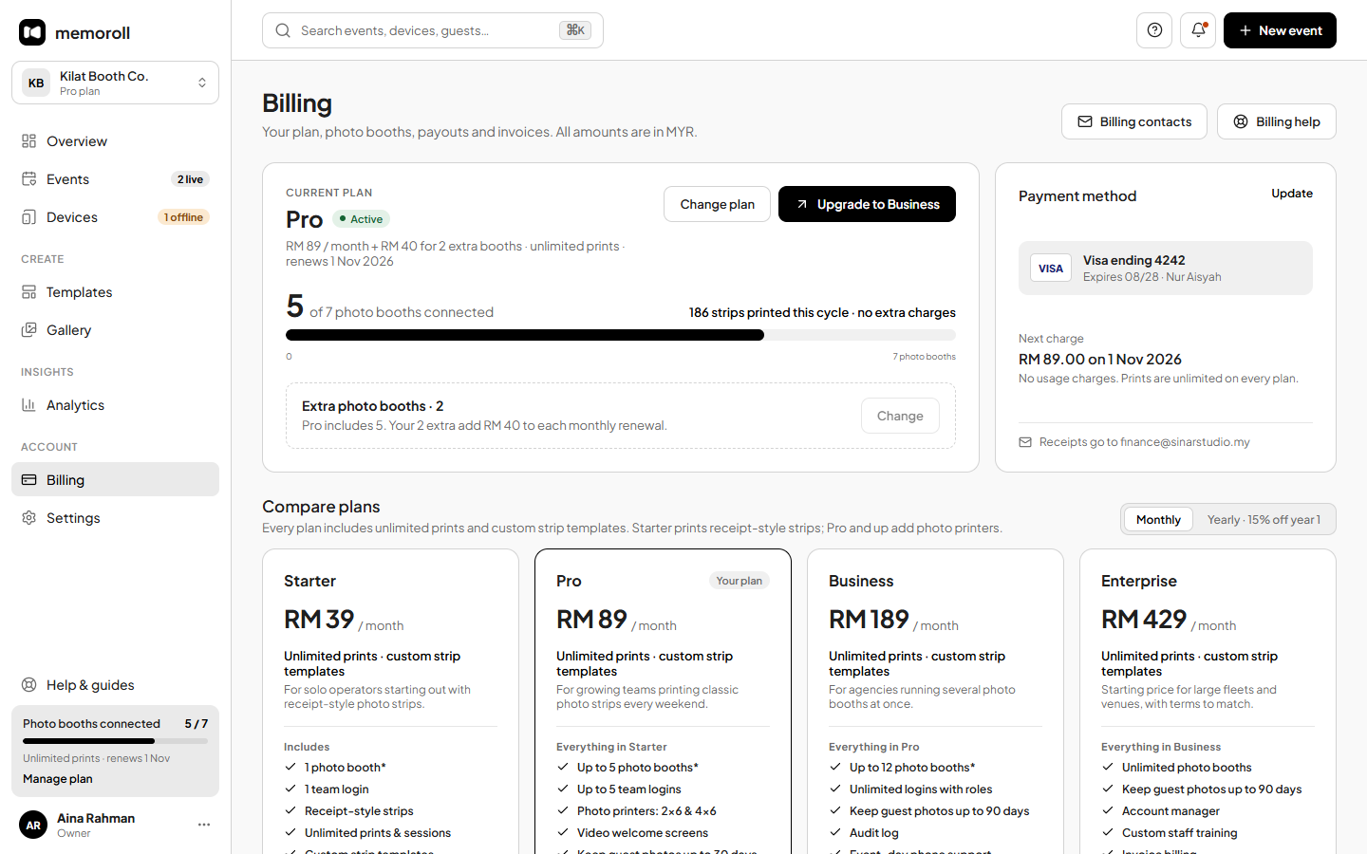Click the memoroll logo icon
The image size is (1367, 854).
click(32, 32)
